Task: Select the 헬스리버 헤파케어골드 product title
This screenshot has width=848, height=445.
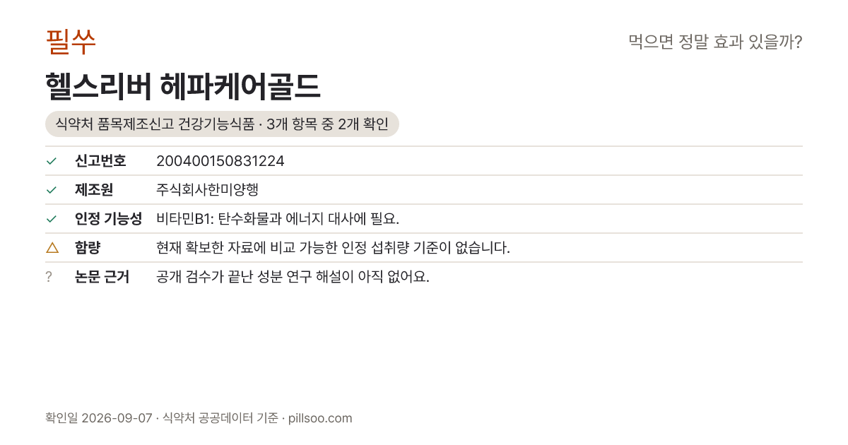Action: [183, 87]
